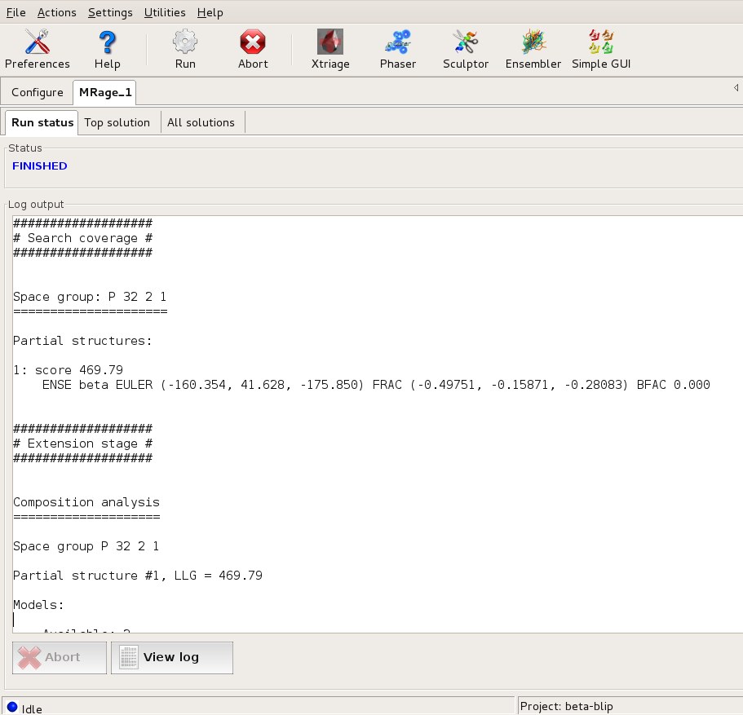This screenshot has width=743, height=715.
Task: Switch to All solutions tab
Action: point(201,122)
